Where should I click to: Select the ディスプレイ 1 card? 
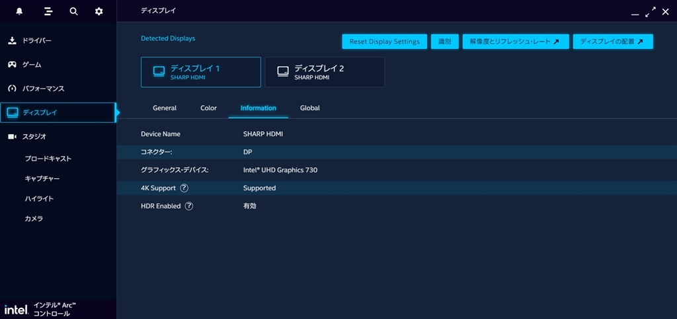(201, 72)
